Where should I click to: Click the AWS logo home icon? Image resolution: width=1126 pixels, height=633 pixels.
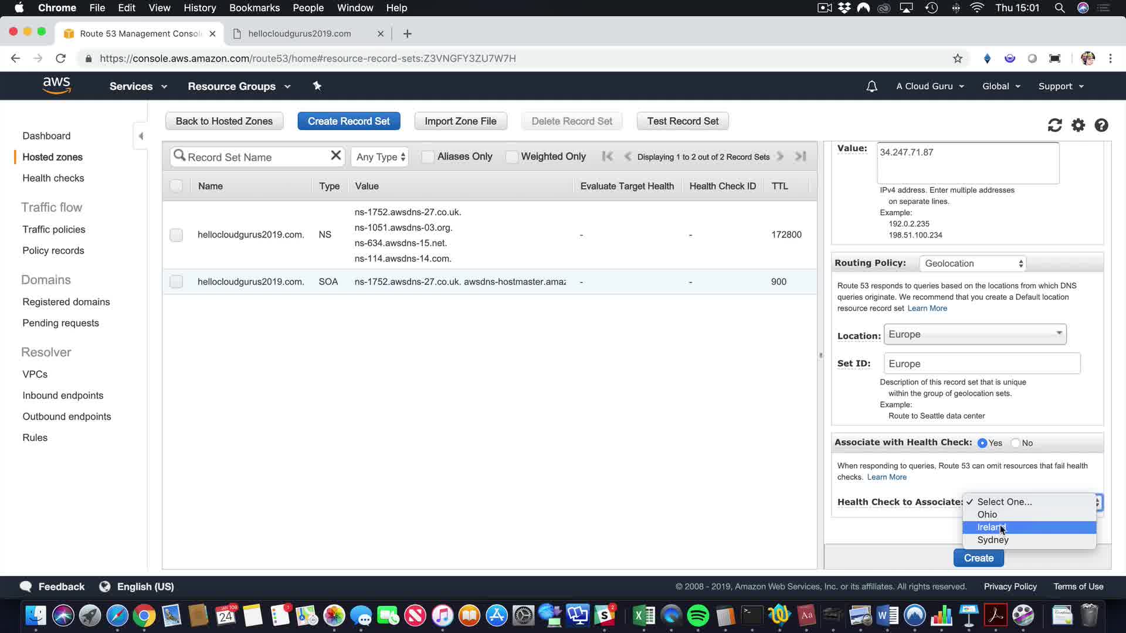tap(56, 86)
